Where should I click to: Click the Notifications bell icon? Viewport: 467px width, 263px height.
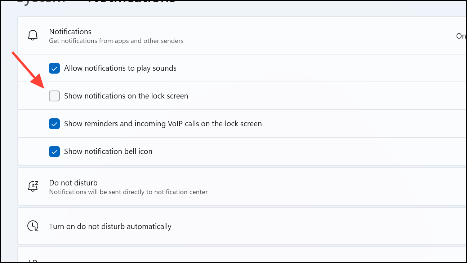(33, 35)
